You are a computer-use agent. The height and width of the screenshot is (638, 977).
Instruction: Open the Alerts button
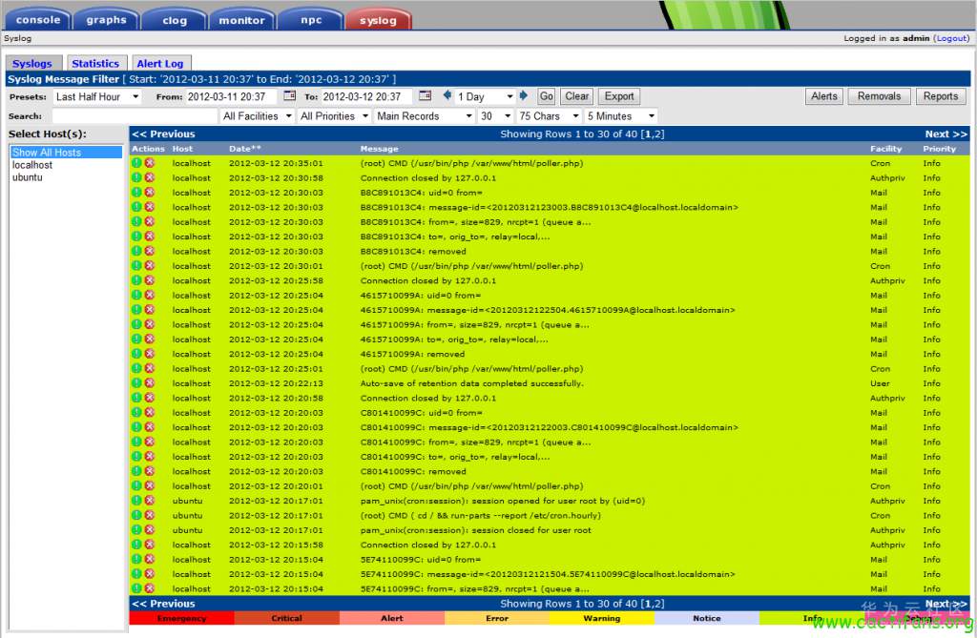(824, 96)
